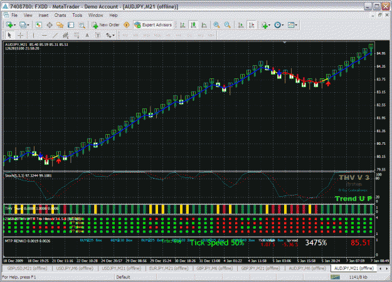Switch to GBPJPY,M6 (offline) chart tab
This screenshot has width=392, height=282.
pyautogui.click(x=215, y=268)
